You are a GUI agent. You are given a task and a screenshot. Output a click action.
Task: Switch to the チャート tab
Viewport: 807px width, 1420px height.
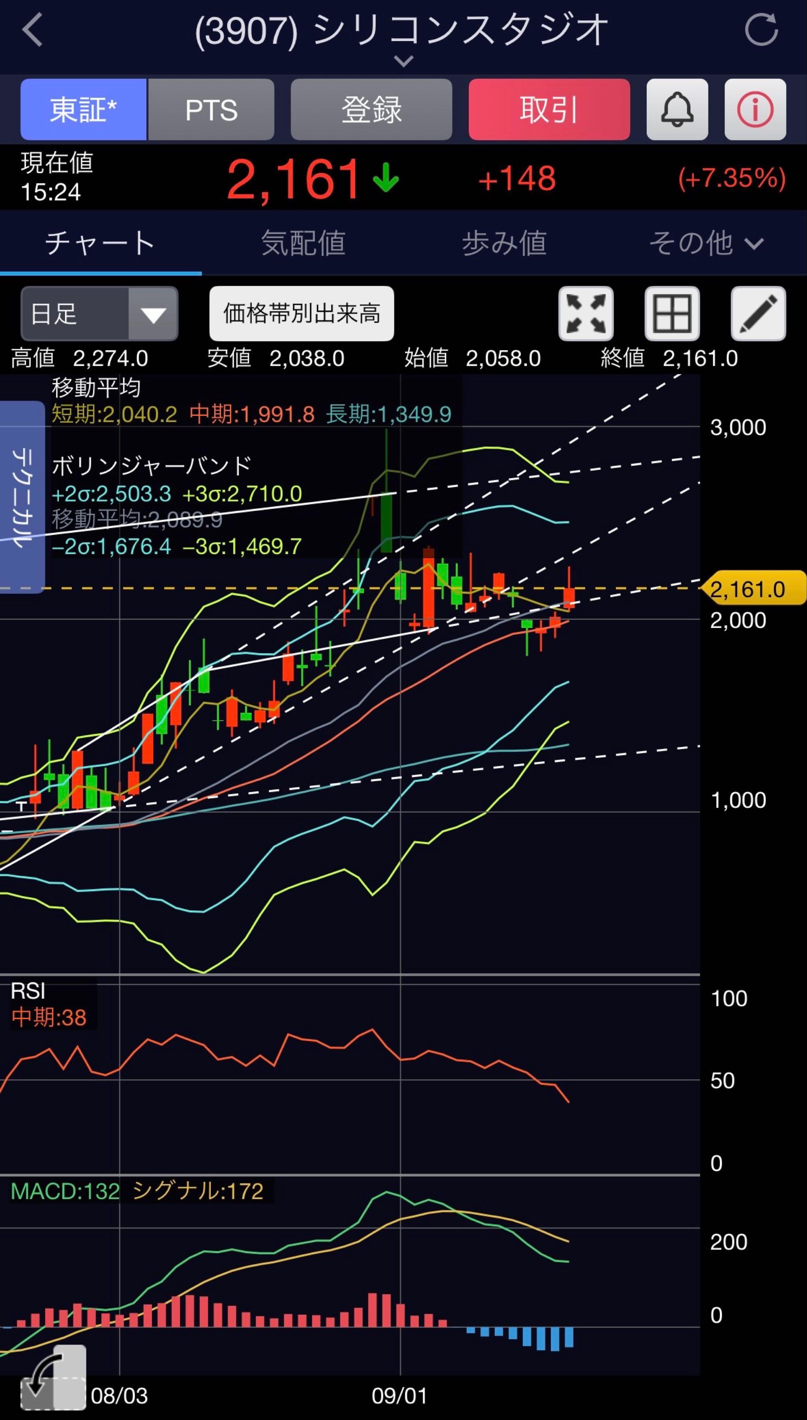100,243
